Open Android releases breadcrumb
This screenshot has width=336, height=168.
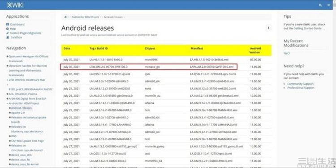pos(113,17)
